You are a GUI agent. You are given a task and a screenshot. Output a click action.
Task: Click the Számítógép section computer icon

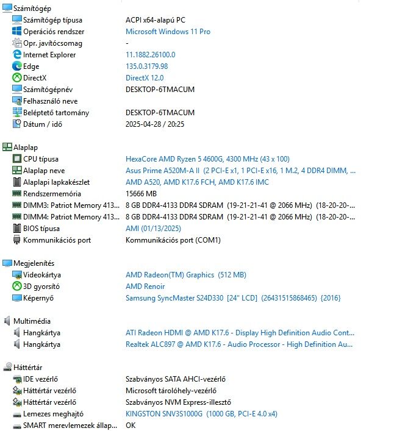click(7, 9)
